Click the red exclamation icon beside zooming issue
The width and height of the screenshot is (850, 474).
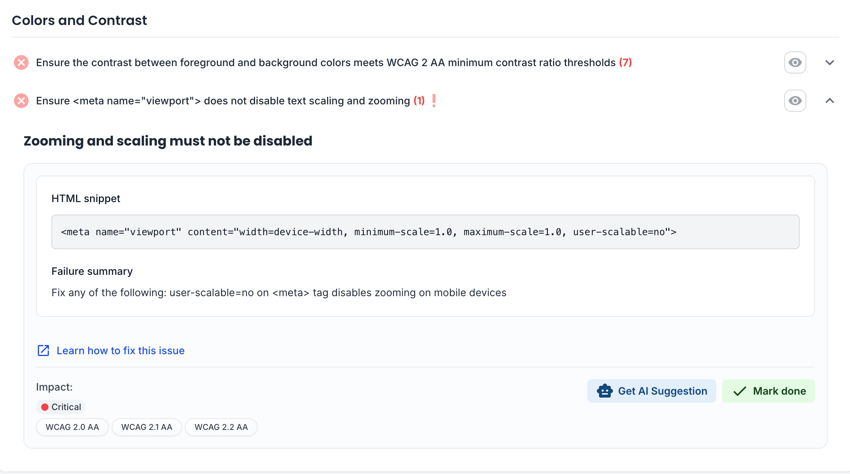coord(434,100)
